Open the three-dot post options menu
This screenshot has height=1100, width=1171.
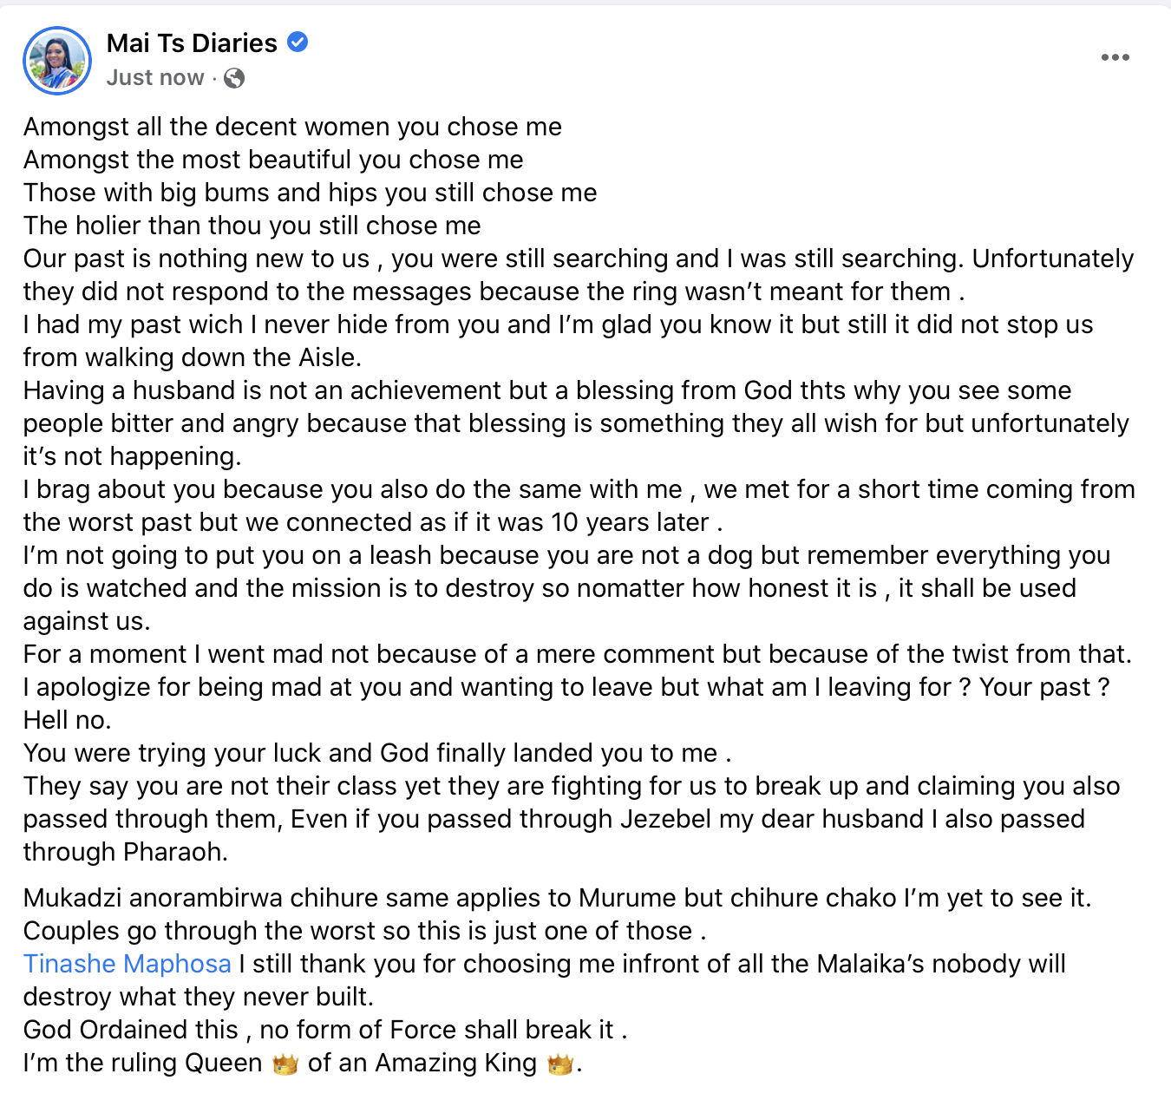click(x=1115, y=57)
